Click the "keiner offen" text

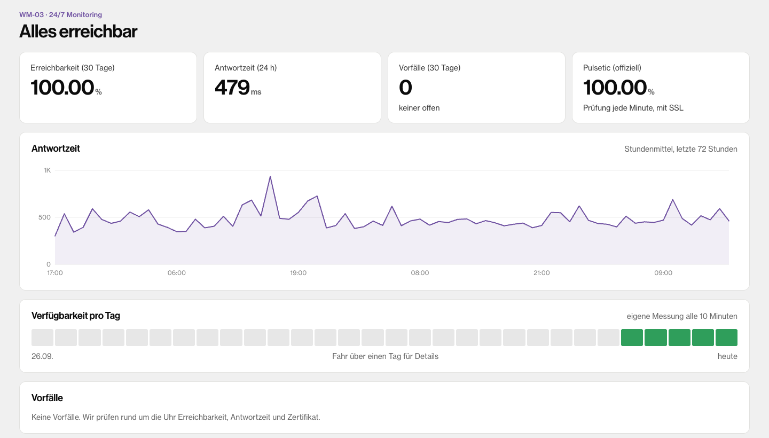419,108
